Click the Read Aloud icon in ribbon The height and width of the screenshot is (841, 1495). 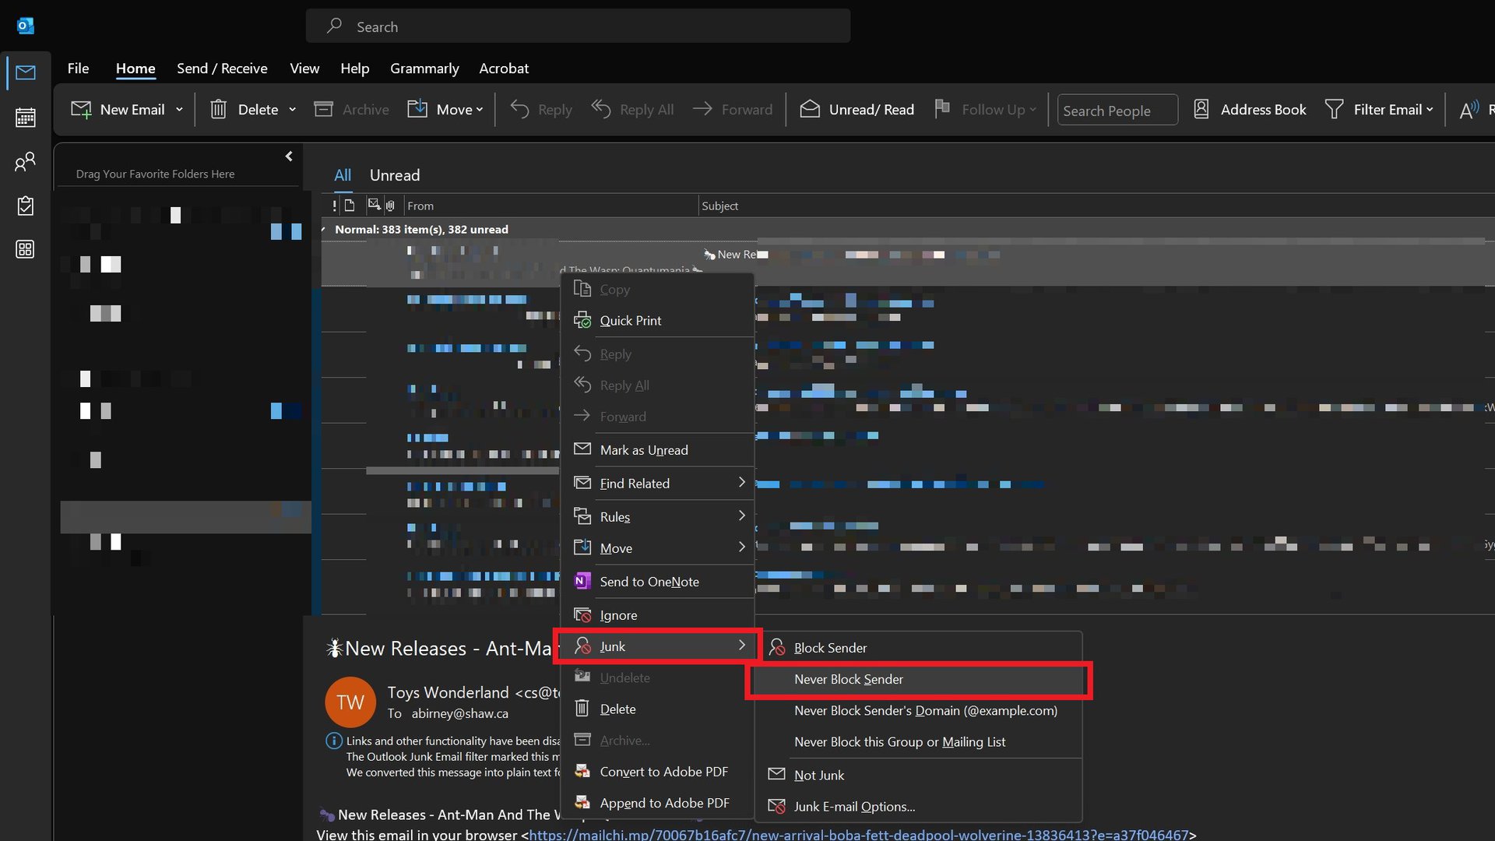pos(1469,110)
